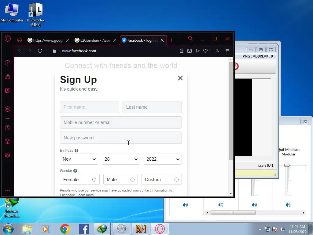
Task: Mute the first mixer channel speaker icon
Action: point(185,205)
